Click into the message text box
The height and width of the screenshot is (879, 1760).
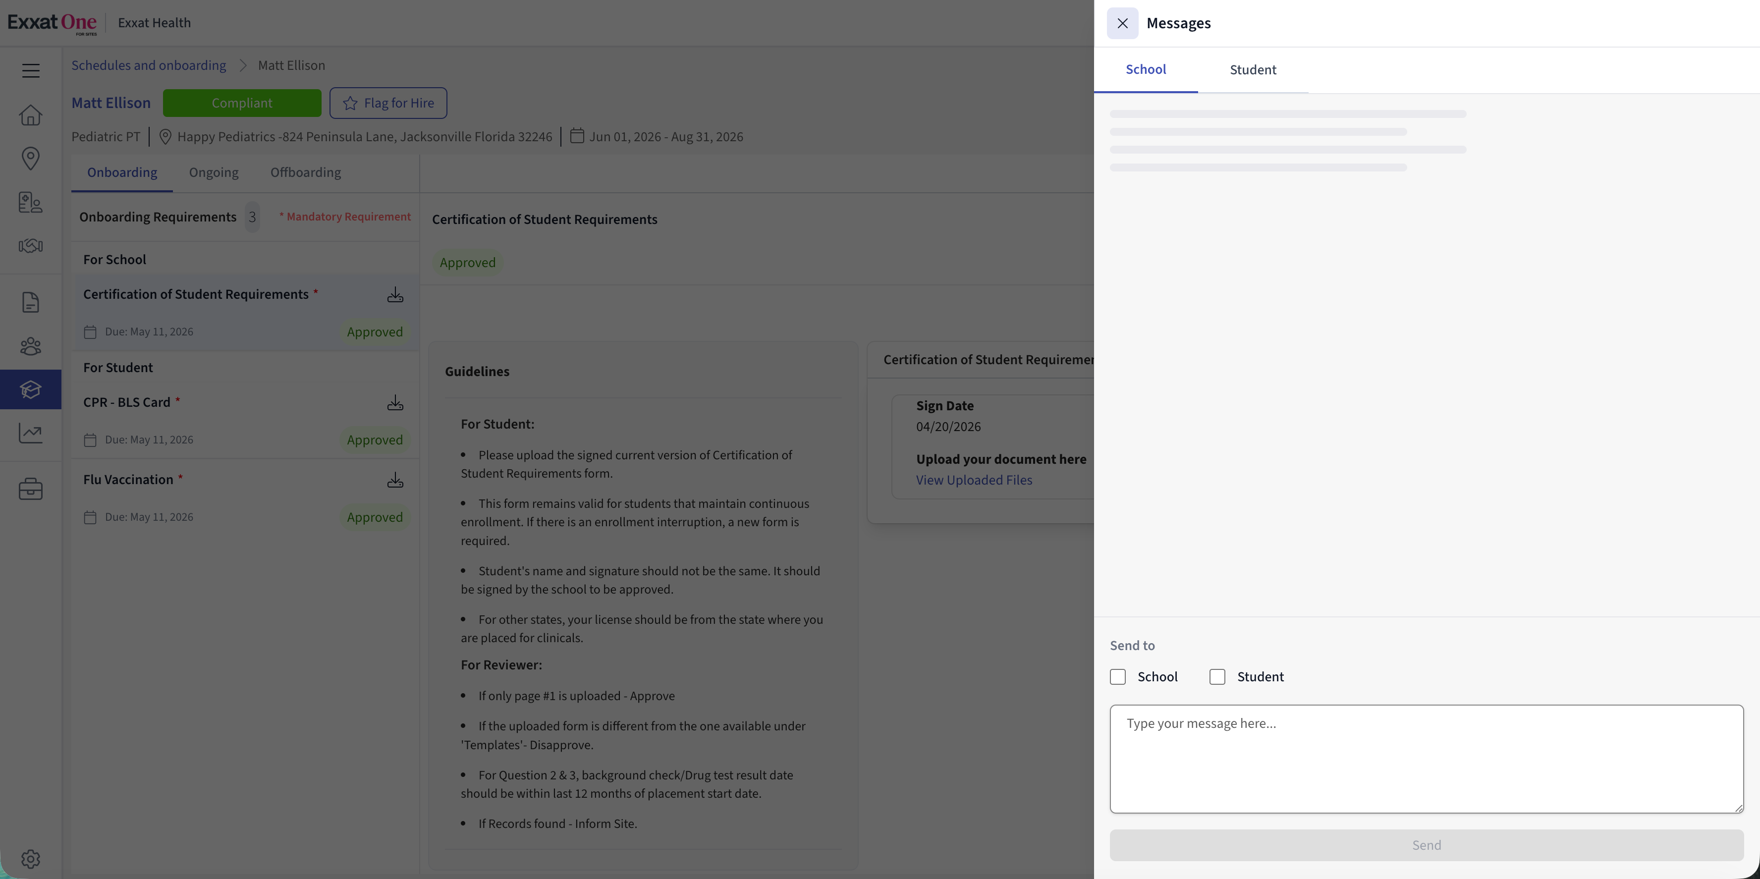pyautogui.click(x=1427, y=759)
